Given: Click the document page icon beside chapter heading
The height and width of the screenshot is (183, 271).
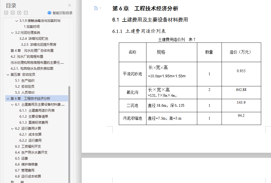Looking at the screenshot, I should [x=96, y=8].
